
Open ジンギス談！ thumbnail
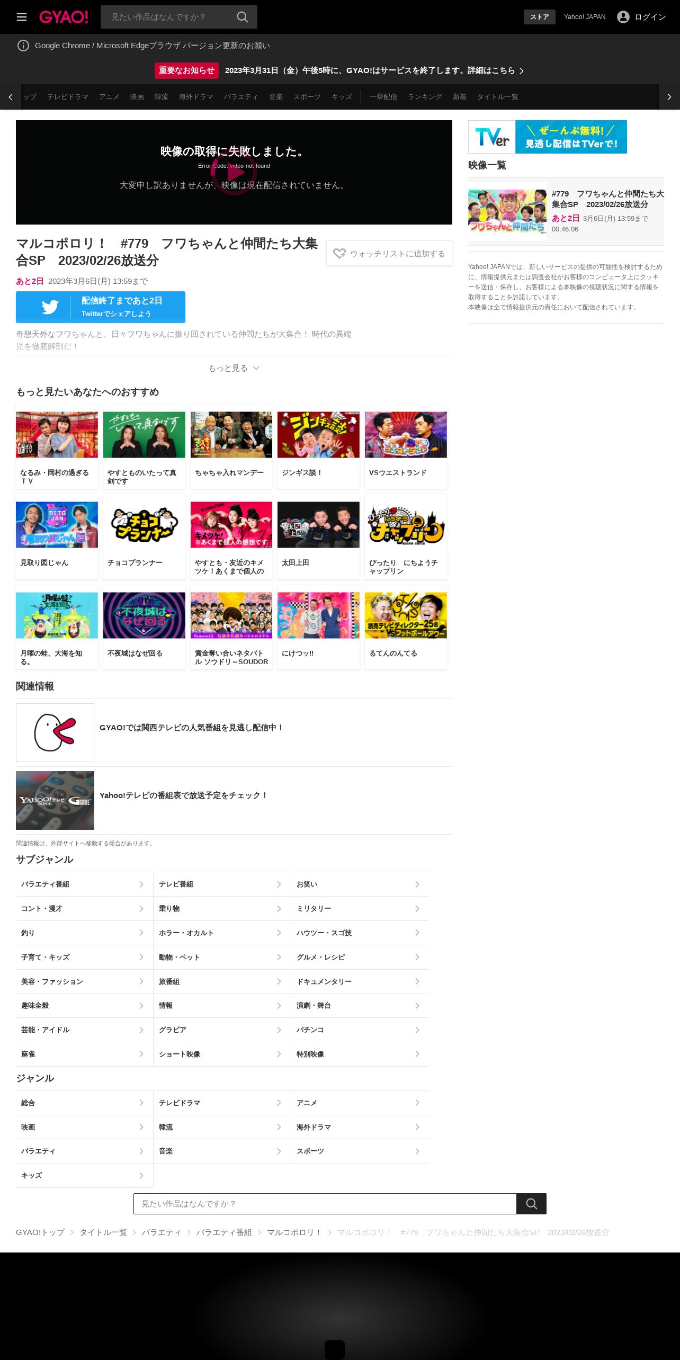(x=318, y=435)
